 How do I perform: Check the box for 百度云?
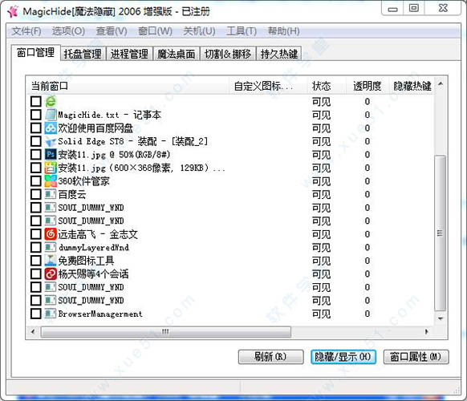pyautogui.click(x=36, y=194)
